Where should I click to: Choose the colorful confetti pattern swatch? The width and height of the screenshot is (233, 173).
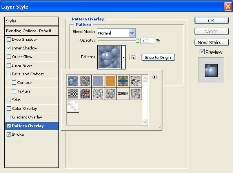(x=85, y=93)
